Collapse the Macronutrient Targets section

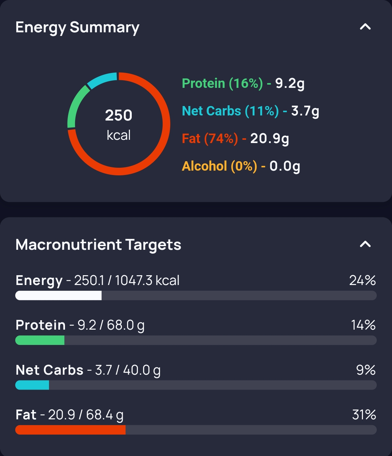[365, 244]
